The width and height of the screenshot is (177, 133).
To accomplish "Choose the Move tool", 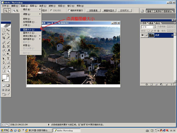I will [x=8, y=30].
